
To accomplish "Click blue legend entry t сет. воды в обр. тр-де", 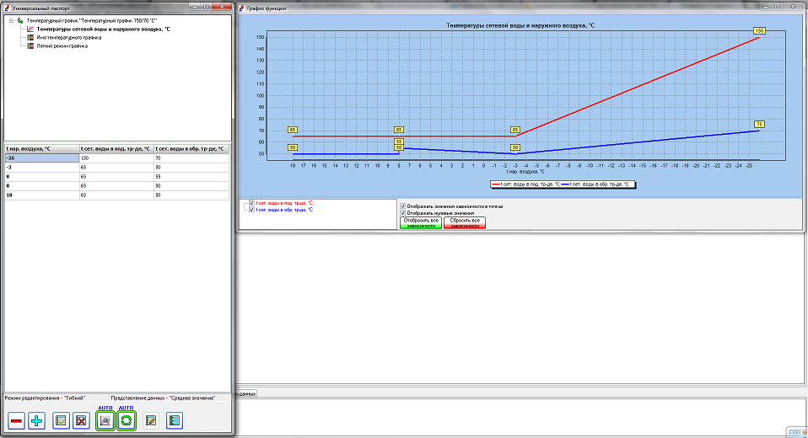I will 595,184.
